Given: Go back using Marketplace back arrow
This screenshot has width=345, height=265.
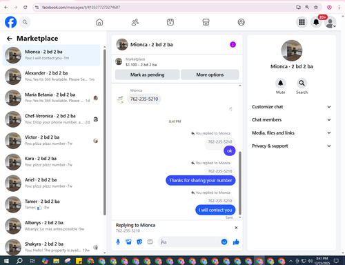Looking at the screenshot, I should click(9, 39).
